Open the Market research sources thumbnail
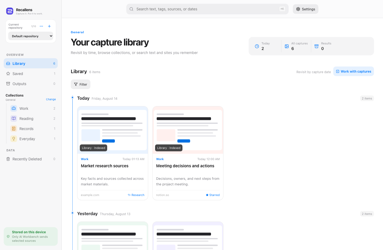Viewport: 383px width, 250px height. click(x=113, y=130)
